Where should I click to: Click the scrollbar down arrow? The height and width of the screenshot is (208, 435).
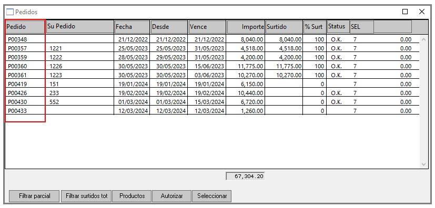423,164
